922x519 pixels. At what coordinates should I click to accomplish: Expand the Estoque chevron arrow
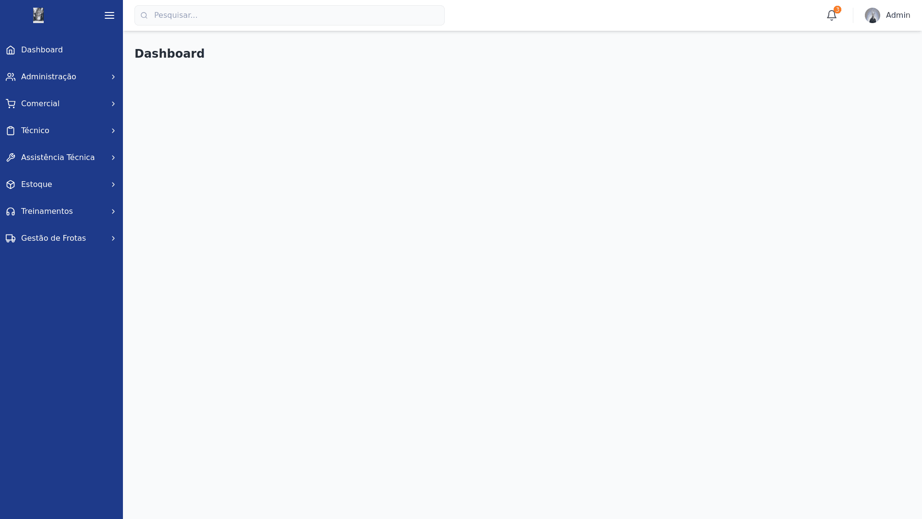113,185
